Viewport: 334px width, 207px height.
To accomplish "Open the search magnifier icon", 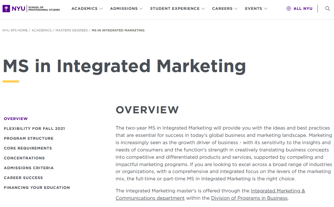I will [x=327, y=9].
